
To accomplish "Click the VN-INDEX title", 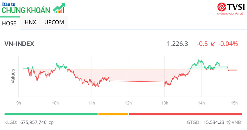I will click(x=19, y=44).
